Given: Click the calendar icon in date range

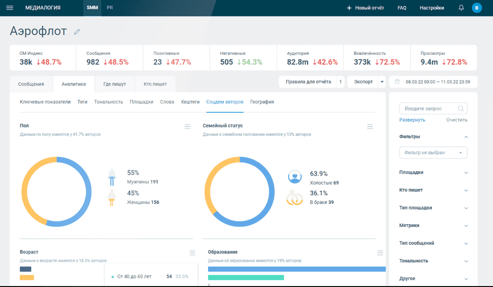Looking at the screenshot, I should (397, 82).
